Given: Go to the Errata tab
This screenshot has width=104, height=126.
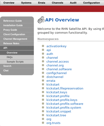Looking at the screenshot, I should [42, 3].
